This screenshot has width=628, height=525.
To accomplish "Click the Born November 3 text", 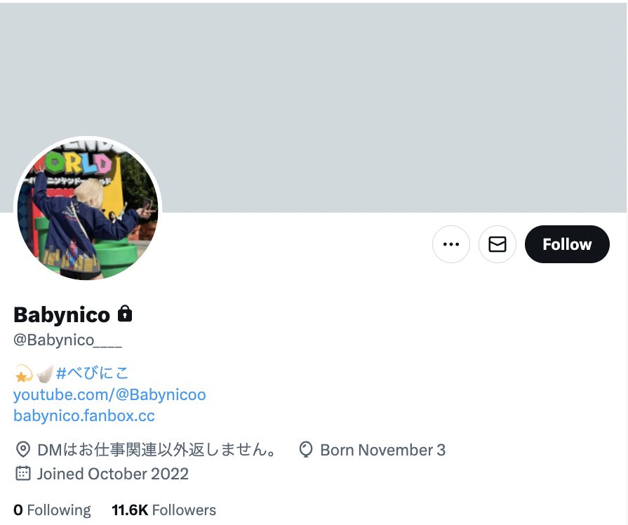I will (382, 450).
